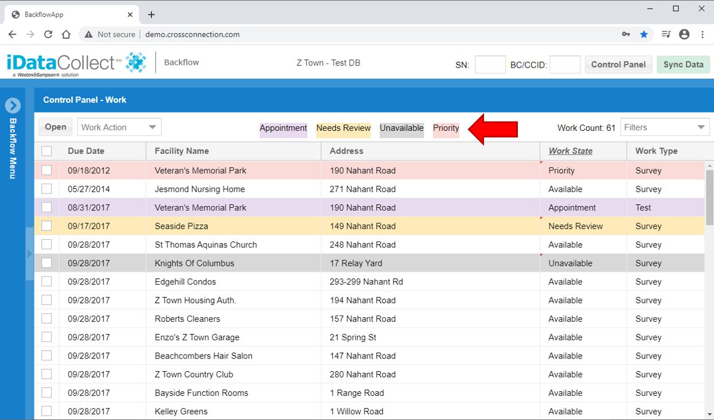Screen dimensions: 714x420
Task: Click the SN input field
Action: tap(490, 64)
